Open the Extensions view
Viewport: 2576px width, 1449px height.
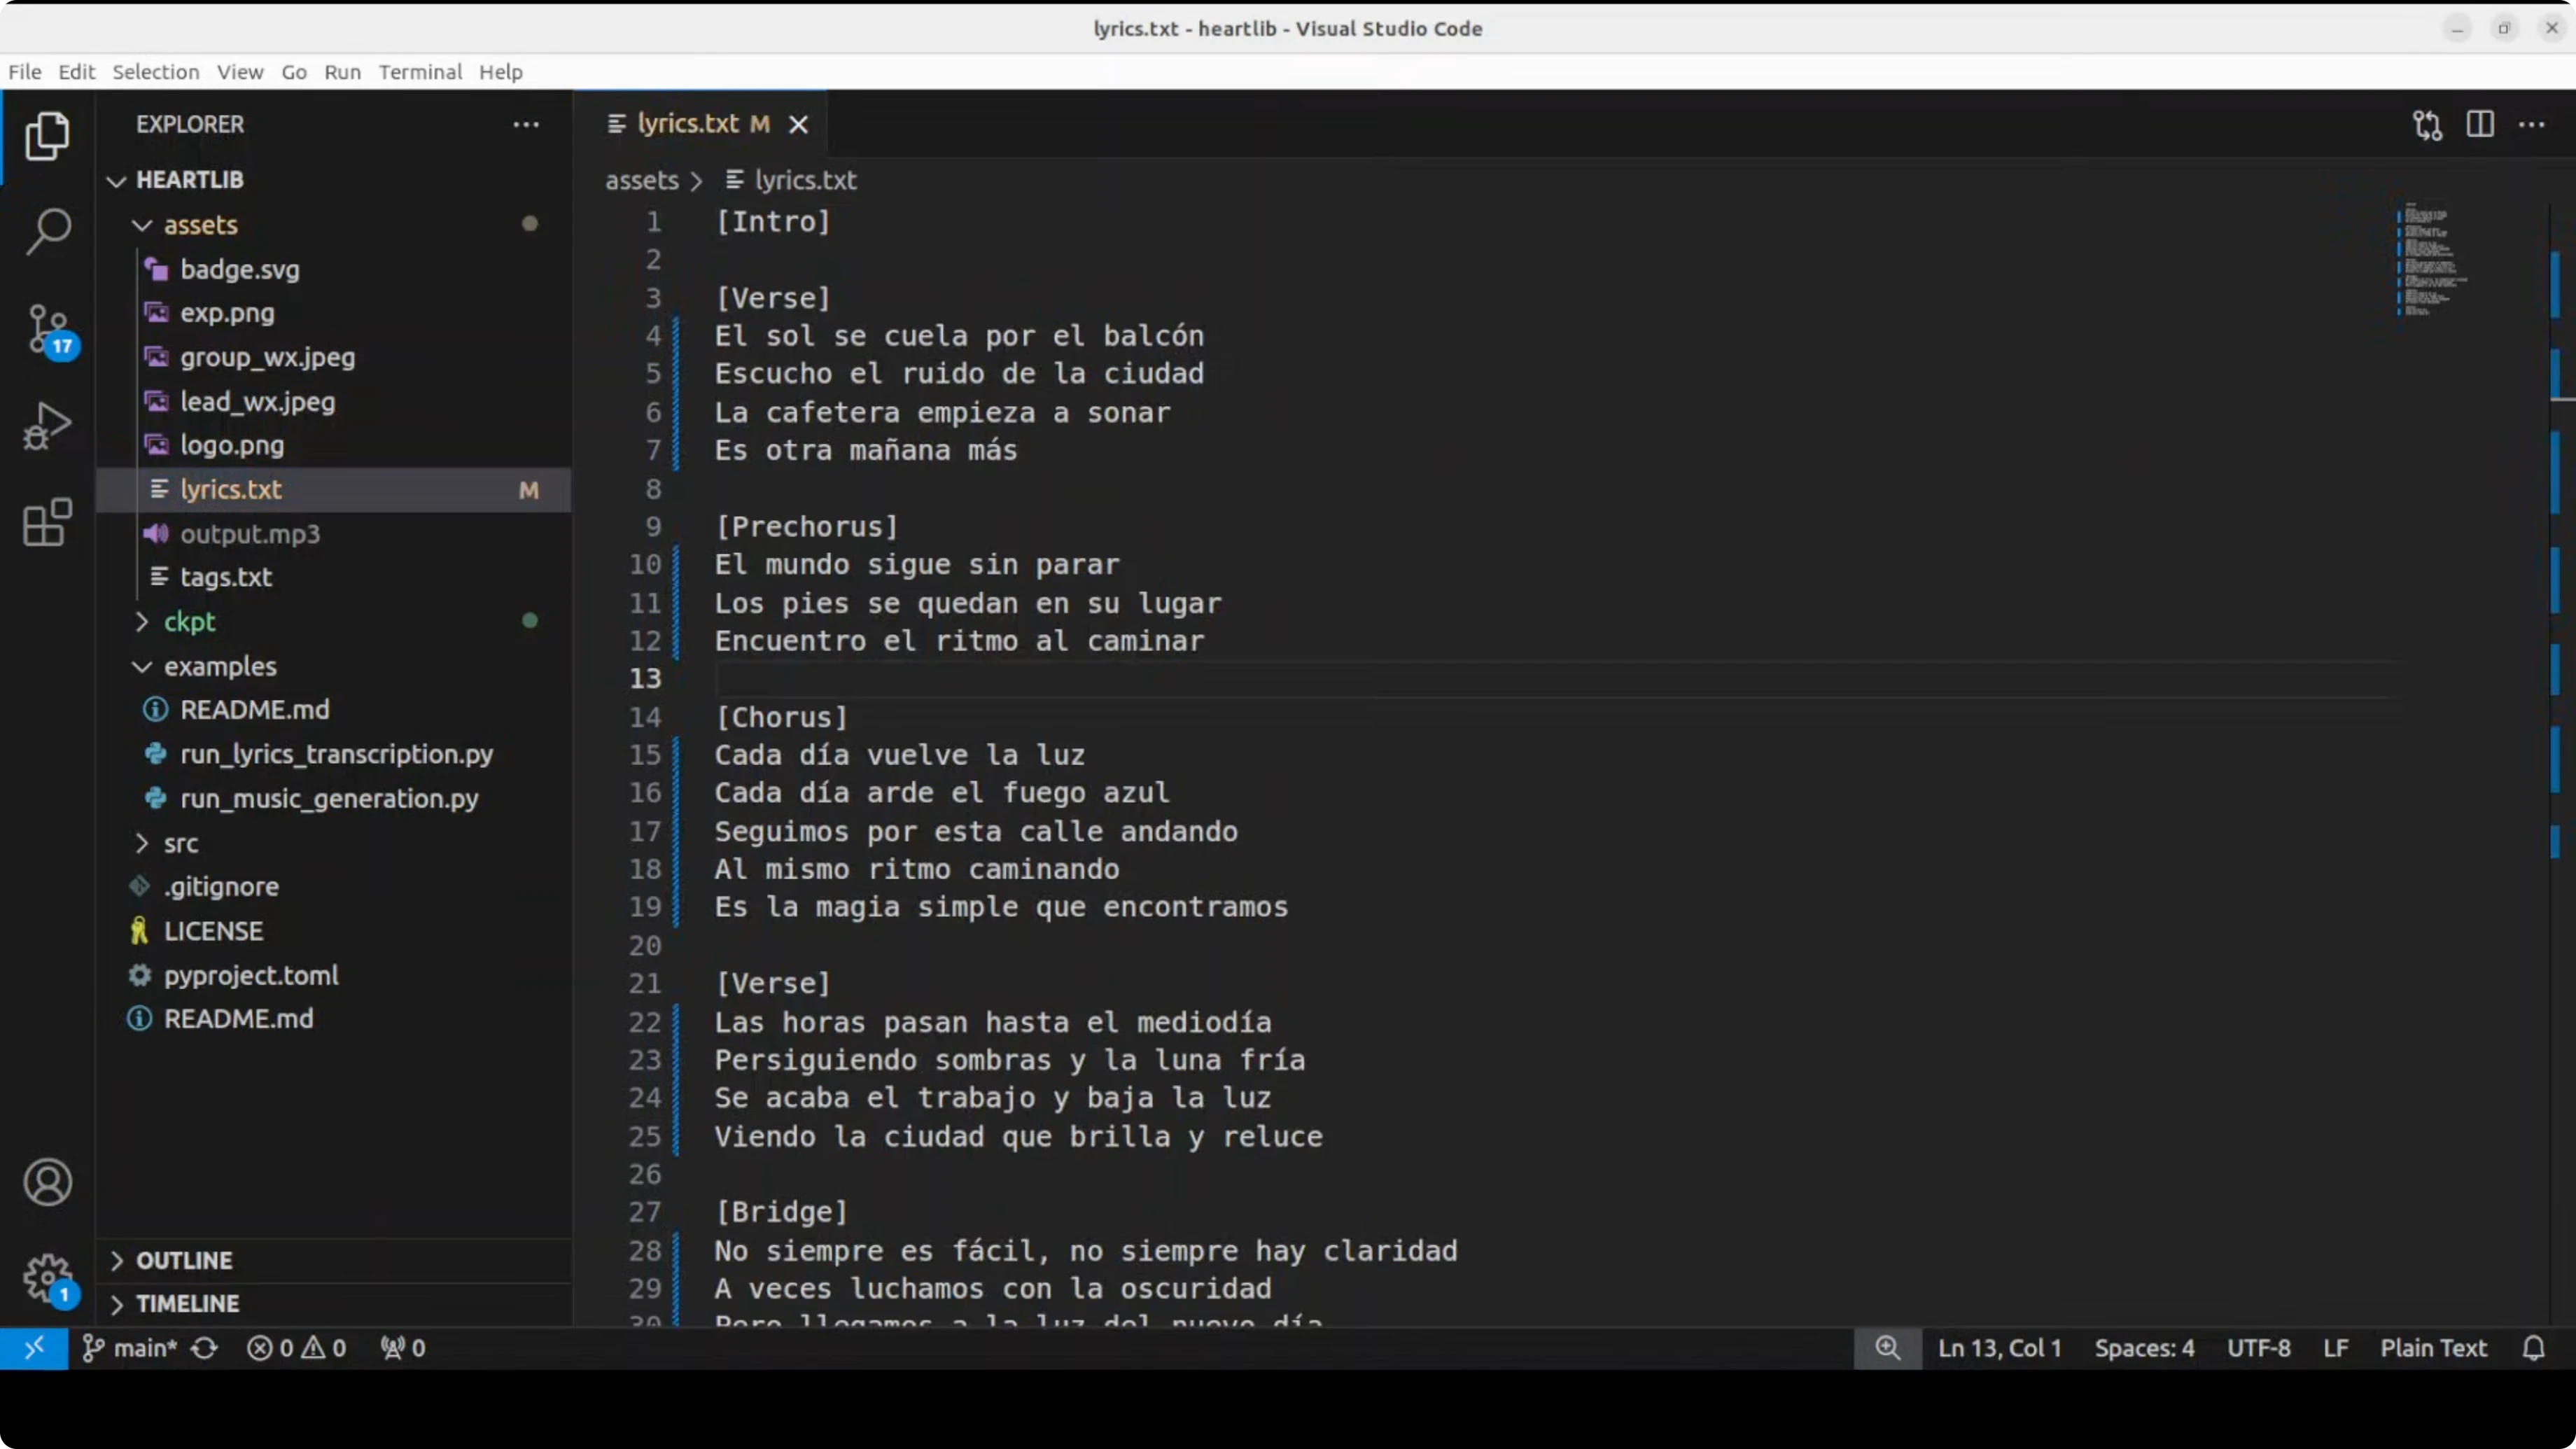click(x=47, y=522)
